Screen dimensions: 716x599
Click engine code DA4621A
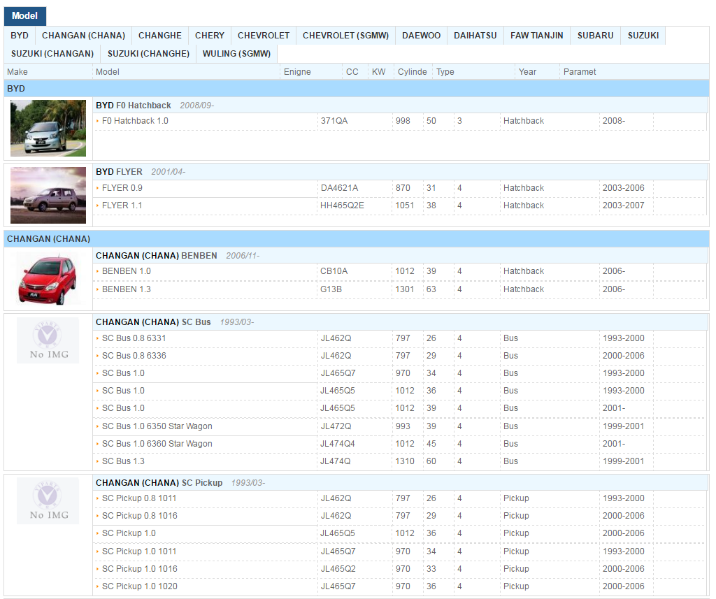tap(339, 188)
